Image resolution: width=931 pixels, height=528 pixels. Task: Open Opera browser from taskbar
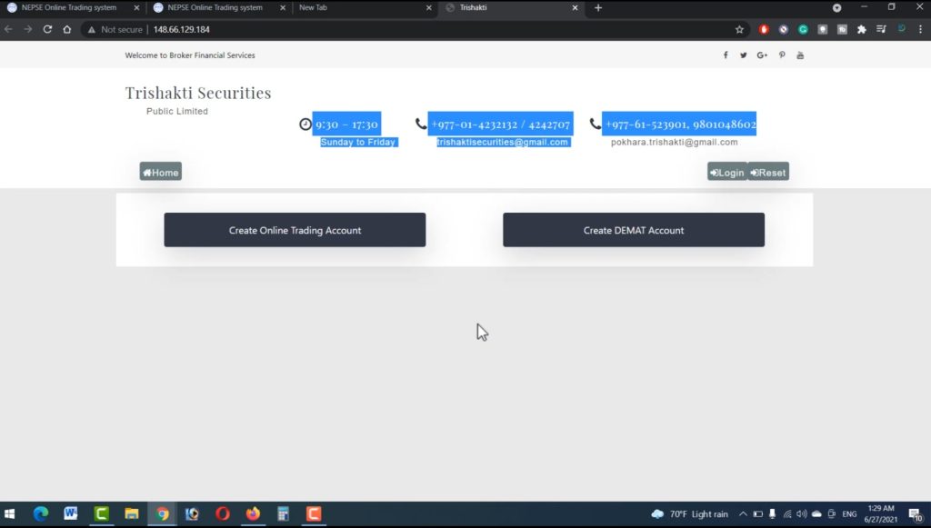223,513
